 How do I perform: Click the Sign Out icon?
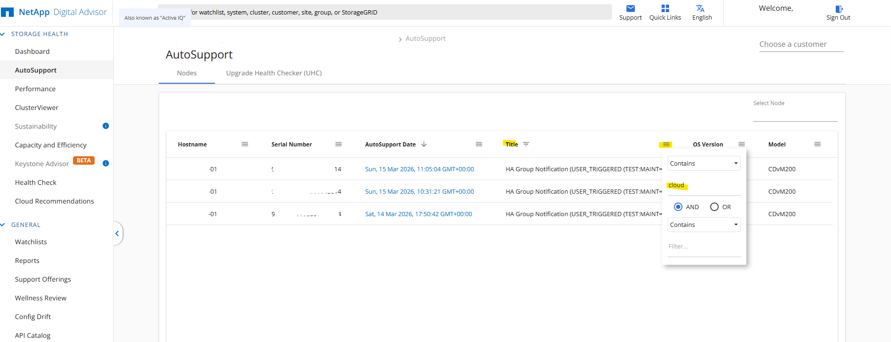[839, 9]
